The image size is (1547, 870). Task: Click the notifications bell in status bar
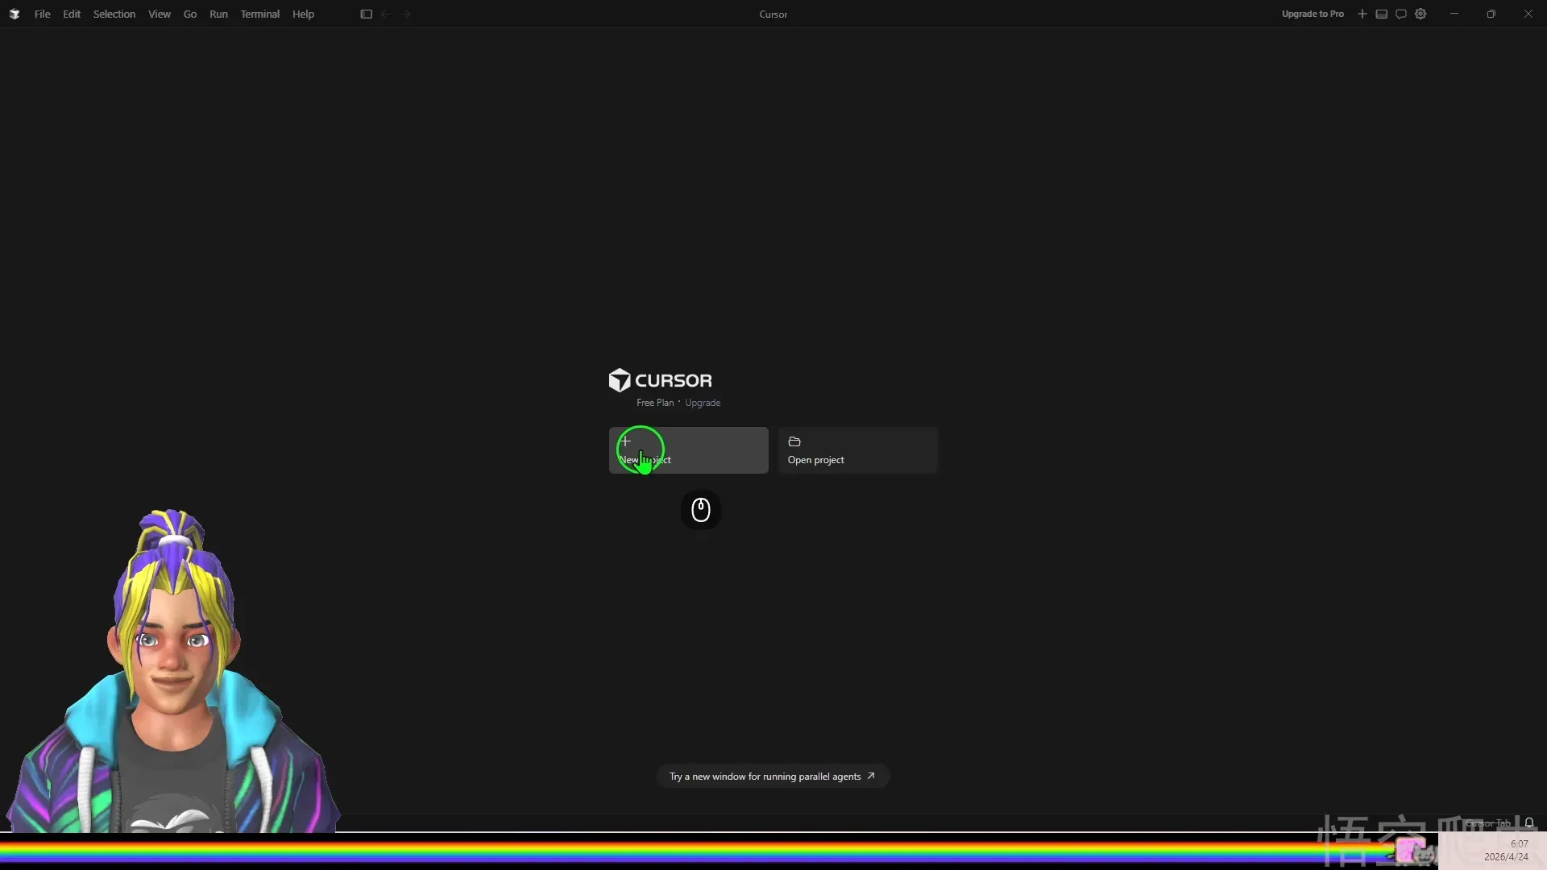tap(1528, 822)
